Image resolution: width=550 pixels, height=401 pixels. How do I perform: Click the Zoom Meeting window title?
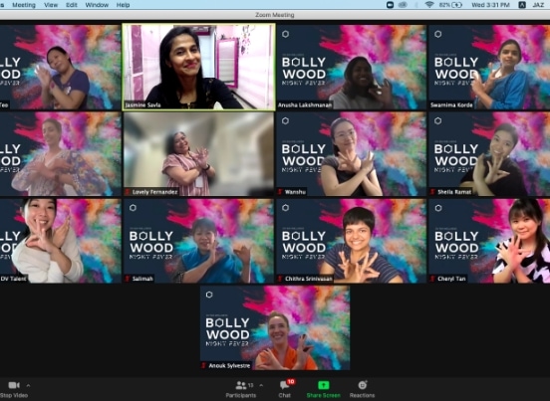(275, 15)
